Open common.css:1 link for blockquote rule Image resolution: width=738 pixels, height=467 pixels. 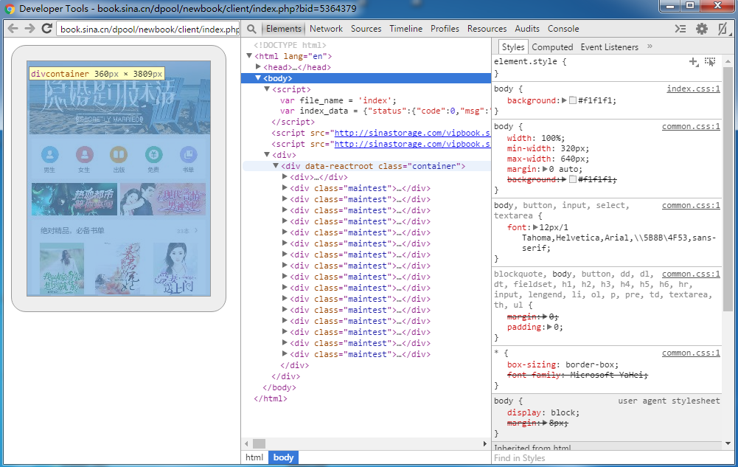pyautogui.click(x=691, y=274)
